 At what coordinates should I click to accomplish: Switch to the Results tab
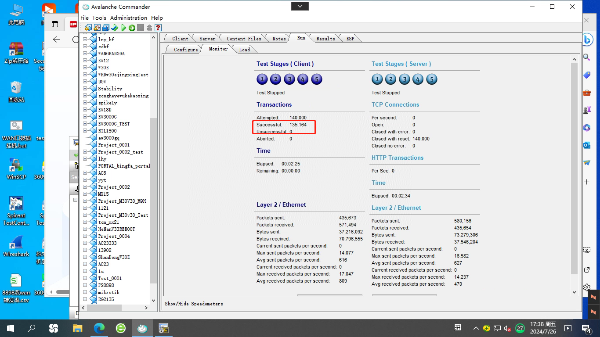coord(325,39)
